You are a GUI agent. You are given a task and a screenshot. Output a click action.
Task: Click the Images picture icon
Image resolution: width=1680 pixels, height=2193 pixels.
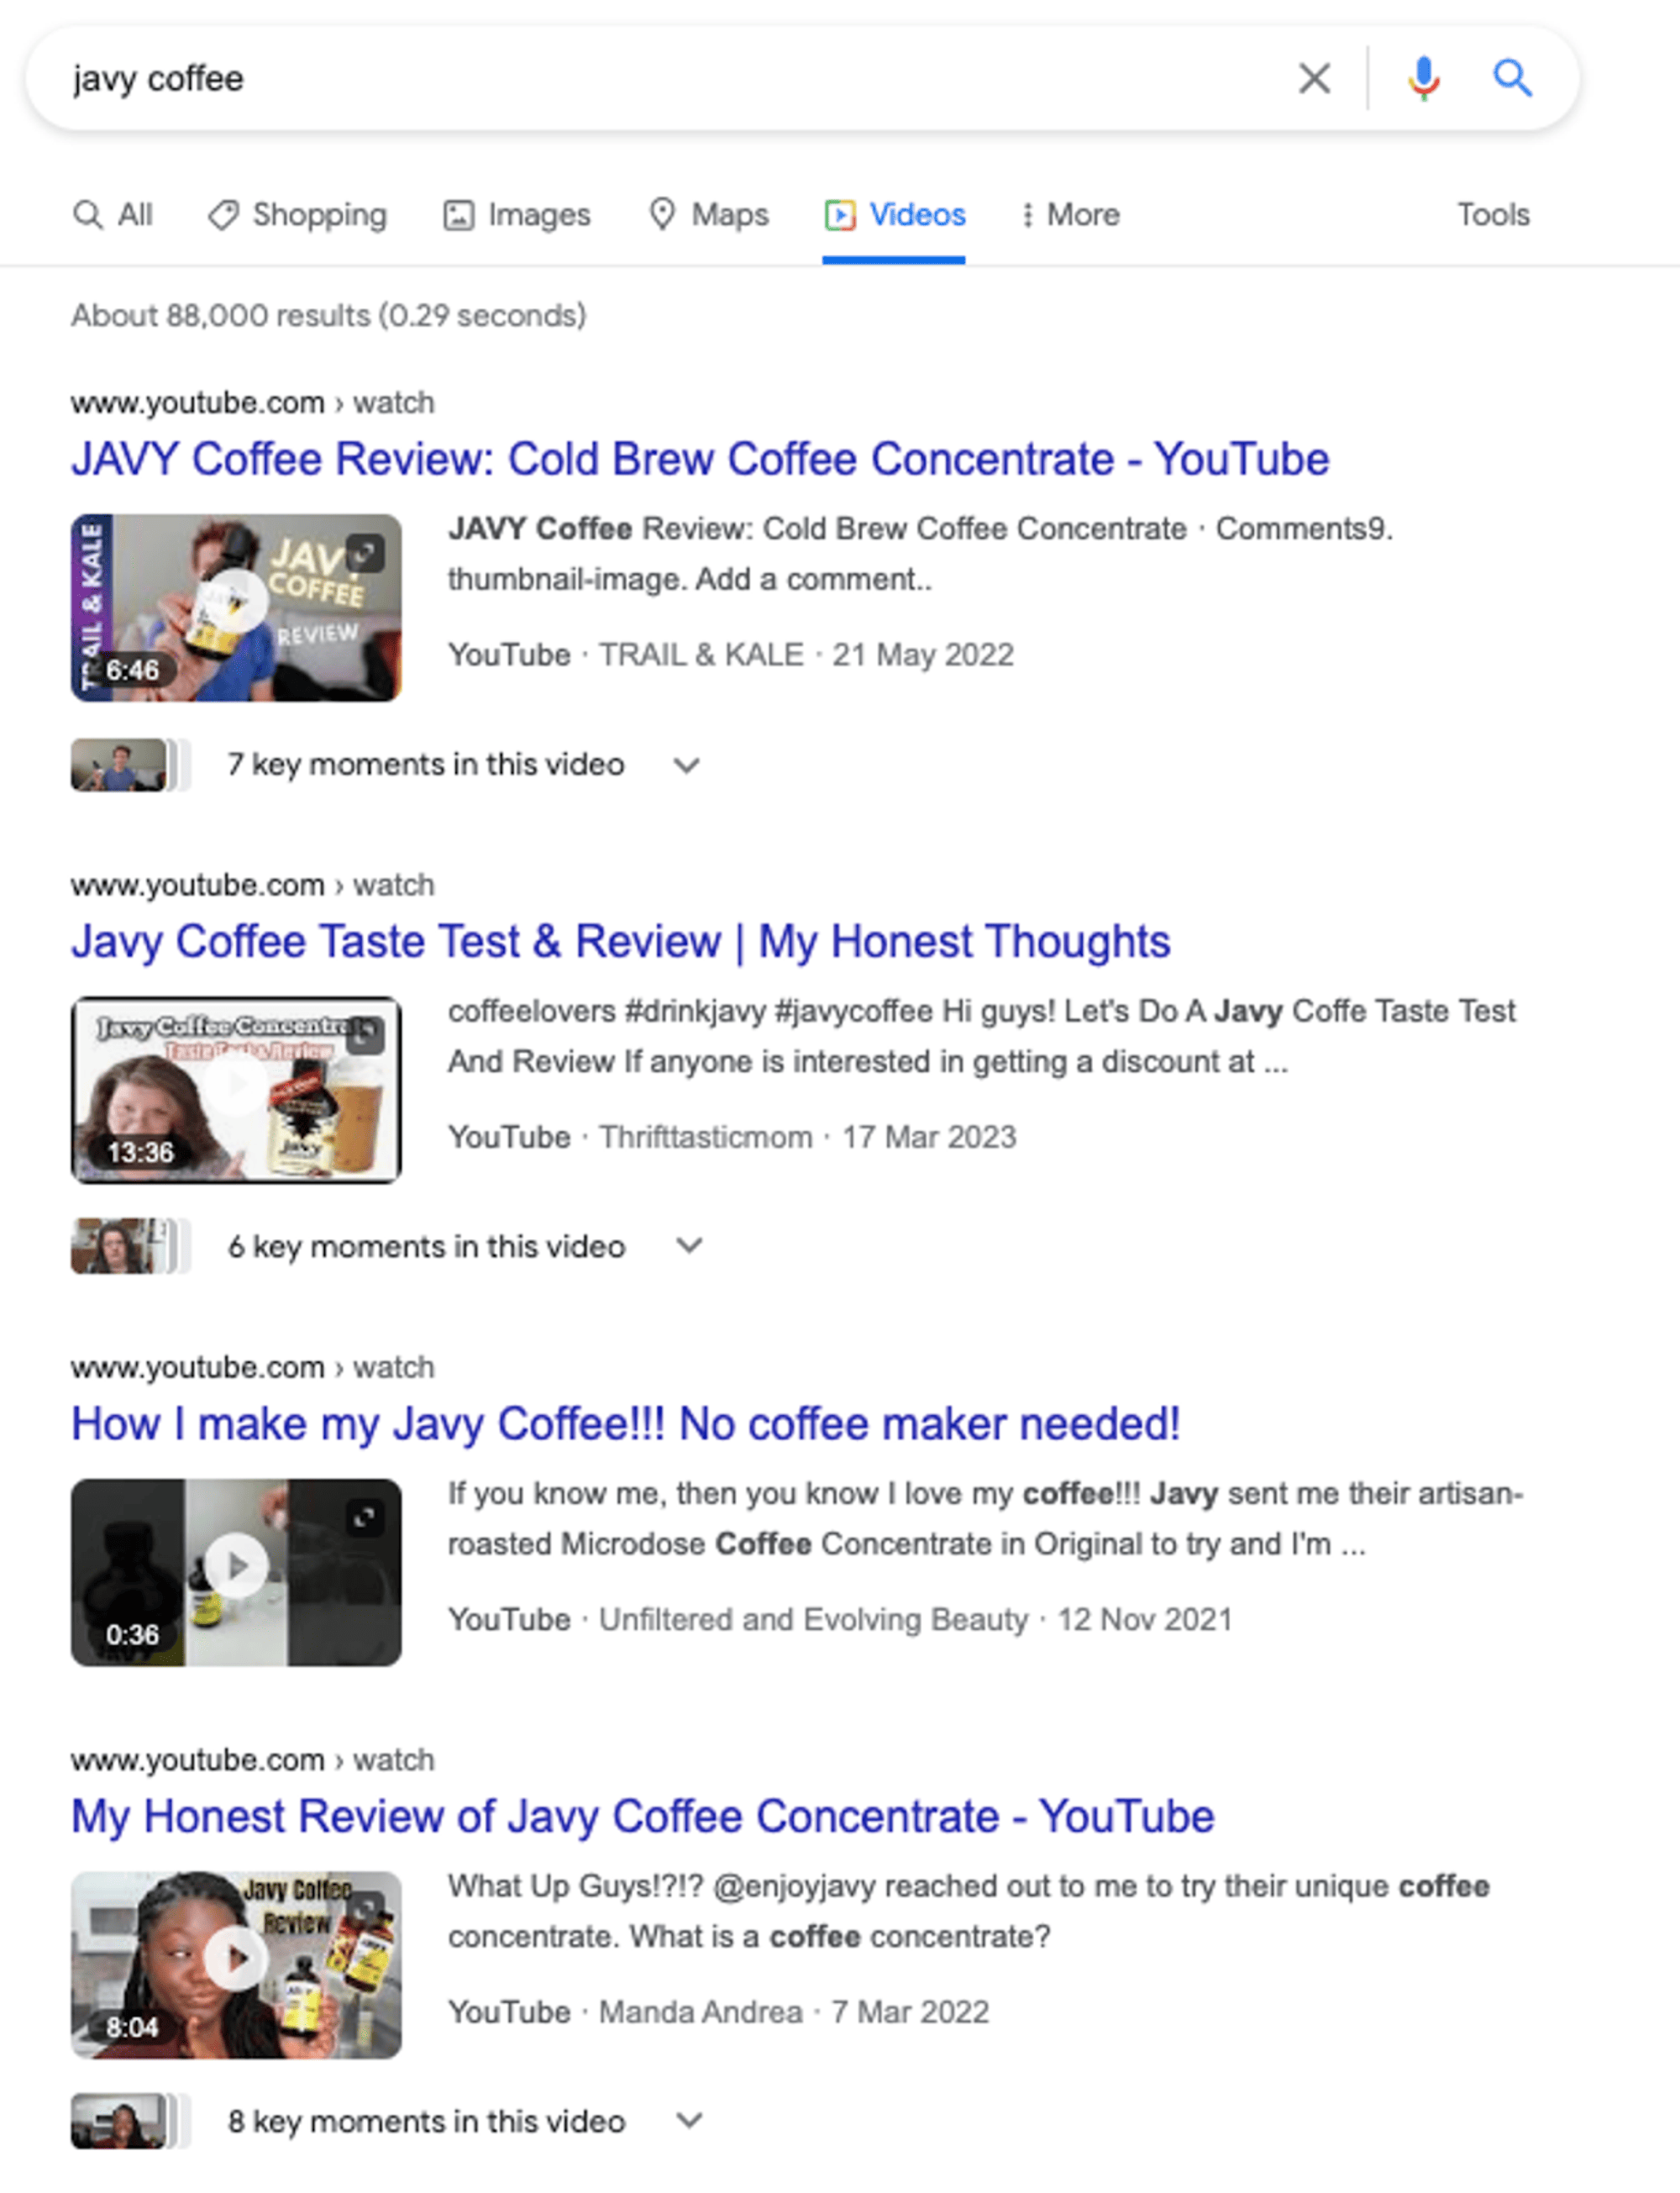pyautogui.click(x=458, y=215)
